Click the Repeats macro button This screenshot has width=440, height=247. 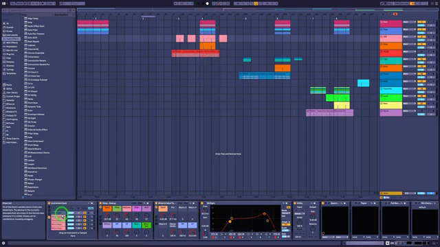[x=126, y=209]
